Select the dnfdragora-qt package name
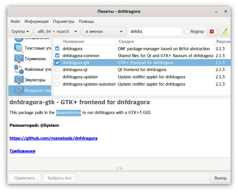The image size is (238, 192). pyautogui.click(x=75, y=70)
